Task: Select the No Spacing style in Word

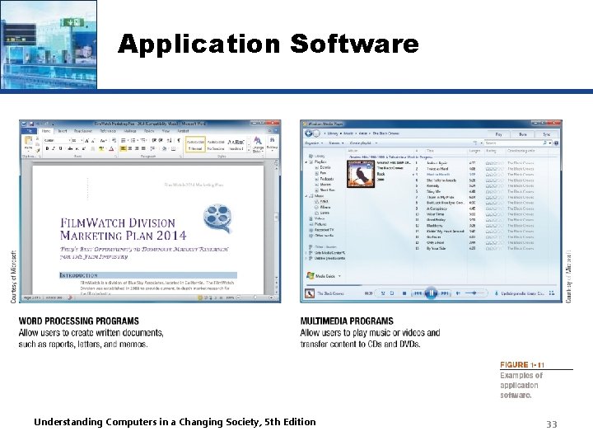Action: pyautogui.click(x=216, y=144)
